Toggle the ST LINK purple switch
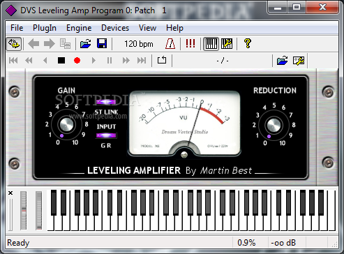 point(106,102)
